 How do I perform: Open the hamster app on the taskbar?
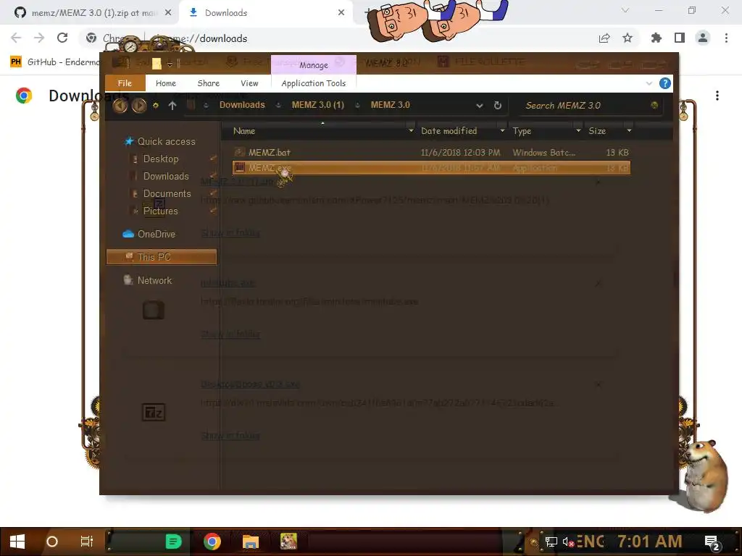(x=288, y=542)
